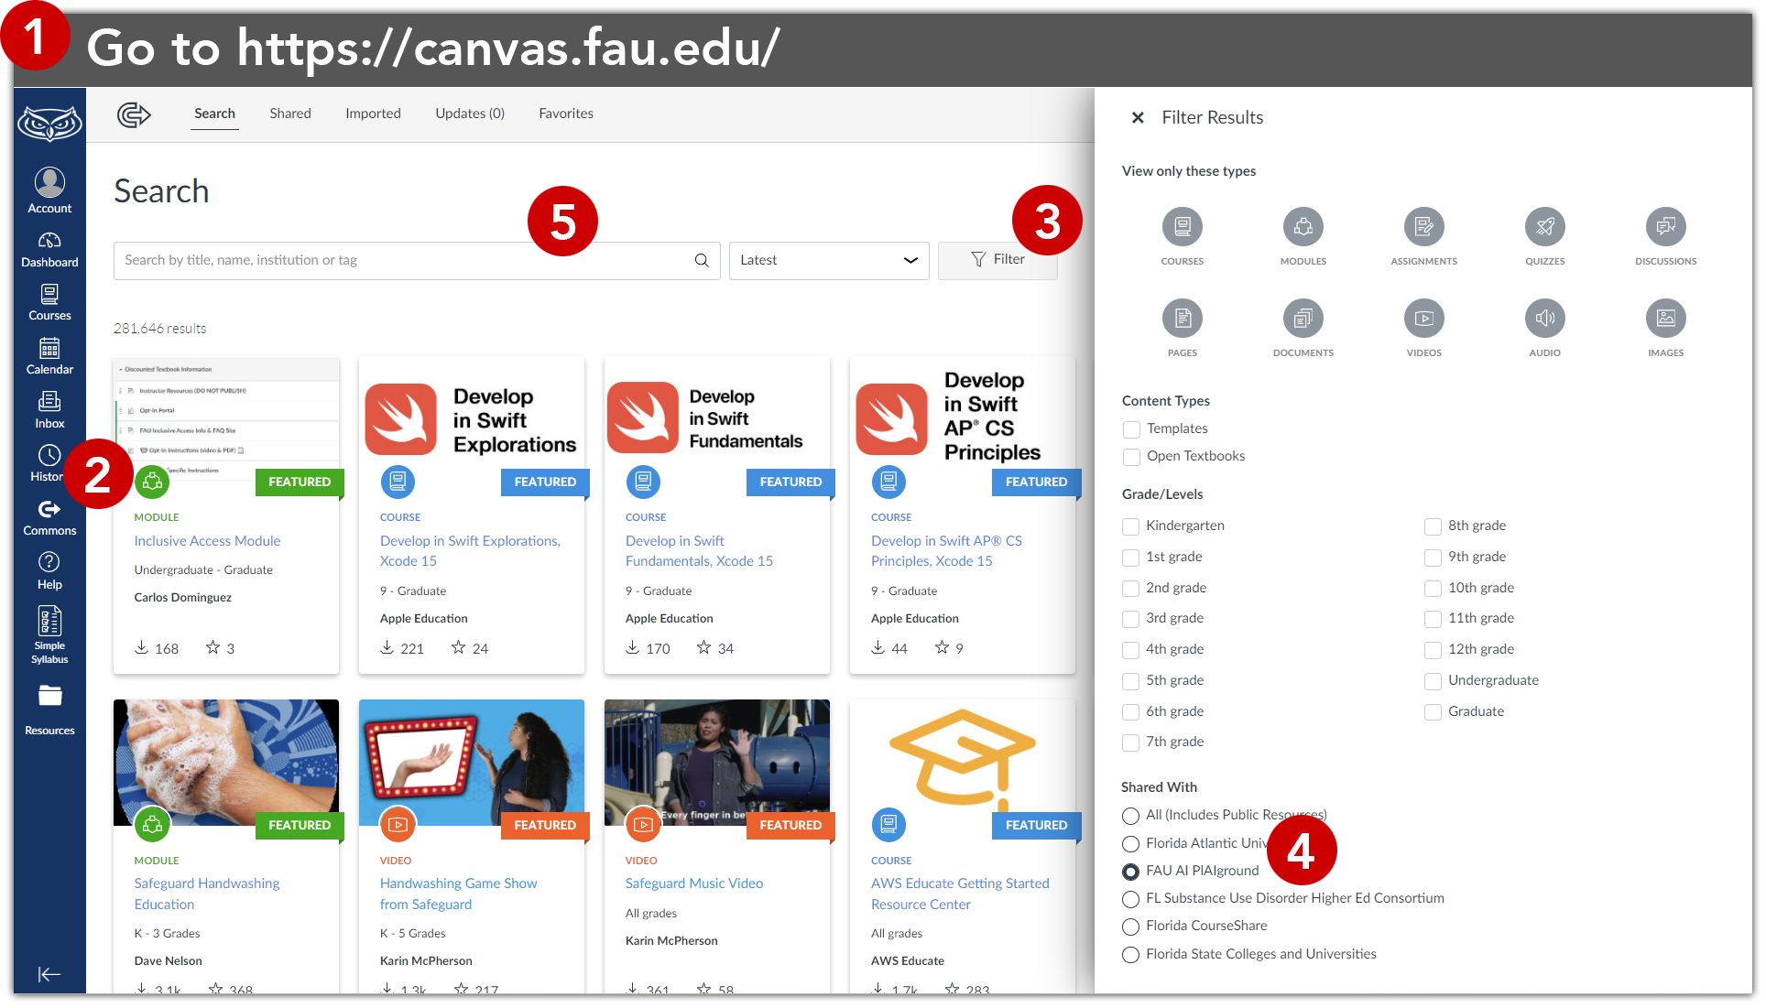Select the Videos type filter icon
Viewport: 1766px width, 1008px height.
(x=1423, y=319)
